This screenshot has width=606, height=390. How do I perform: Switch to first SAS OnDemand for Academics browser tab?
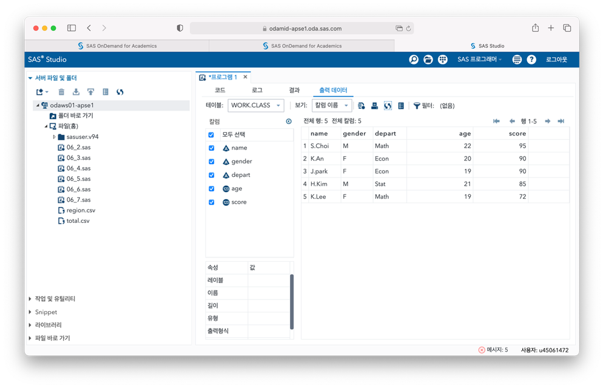pos(117,46)
